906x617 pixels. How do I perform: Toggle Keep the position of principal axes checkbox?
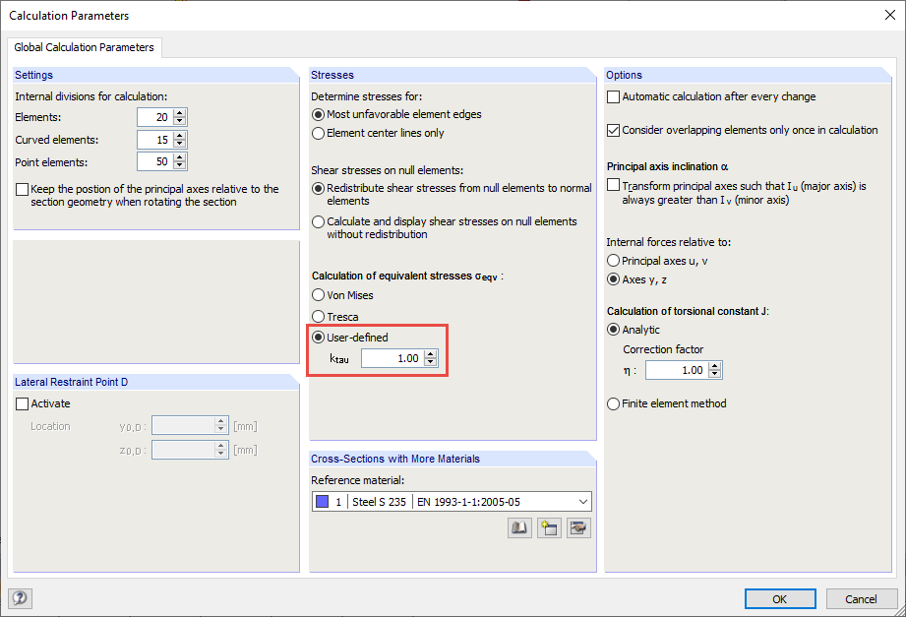pos(22,189)
